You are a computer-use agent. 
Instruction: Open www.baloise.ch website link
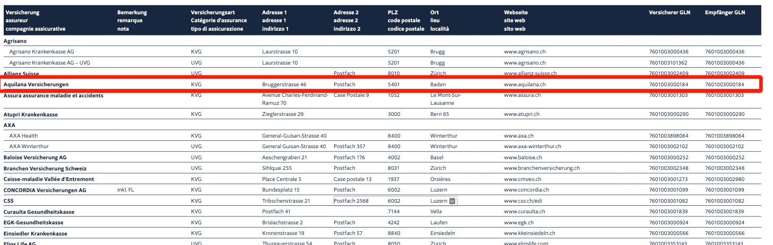(523, 158)
